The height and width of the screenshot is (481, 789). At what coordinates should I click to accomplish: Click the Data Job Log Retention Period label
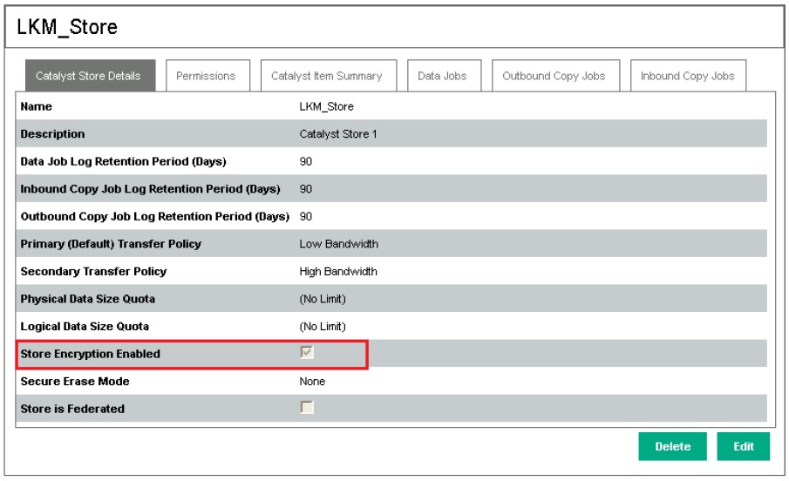[x=123, y=161]
